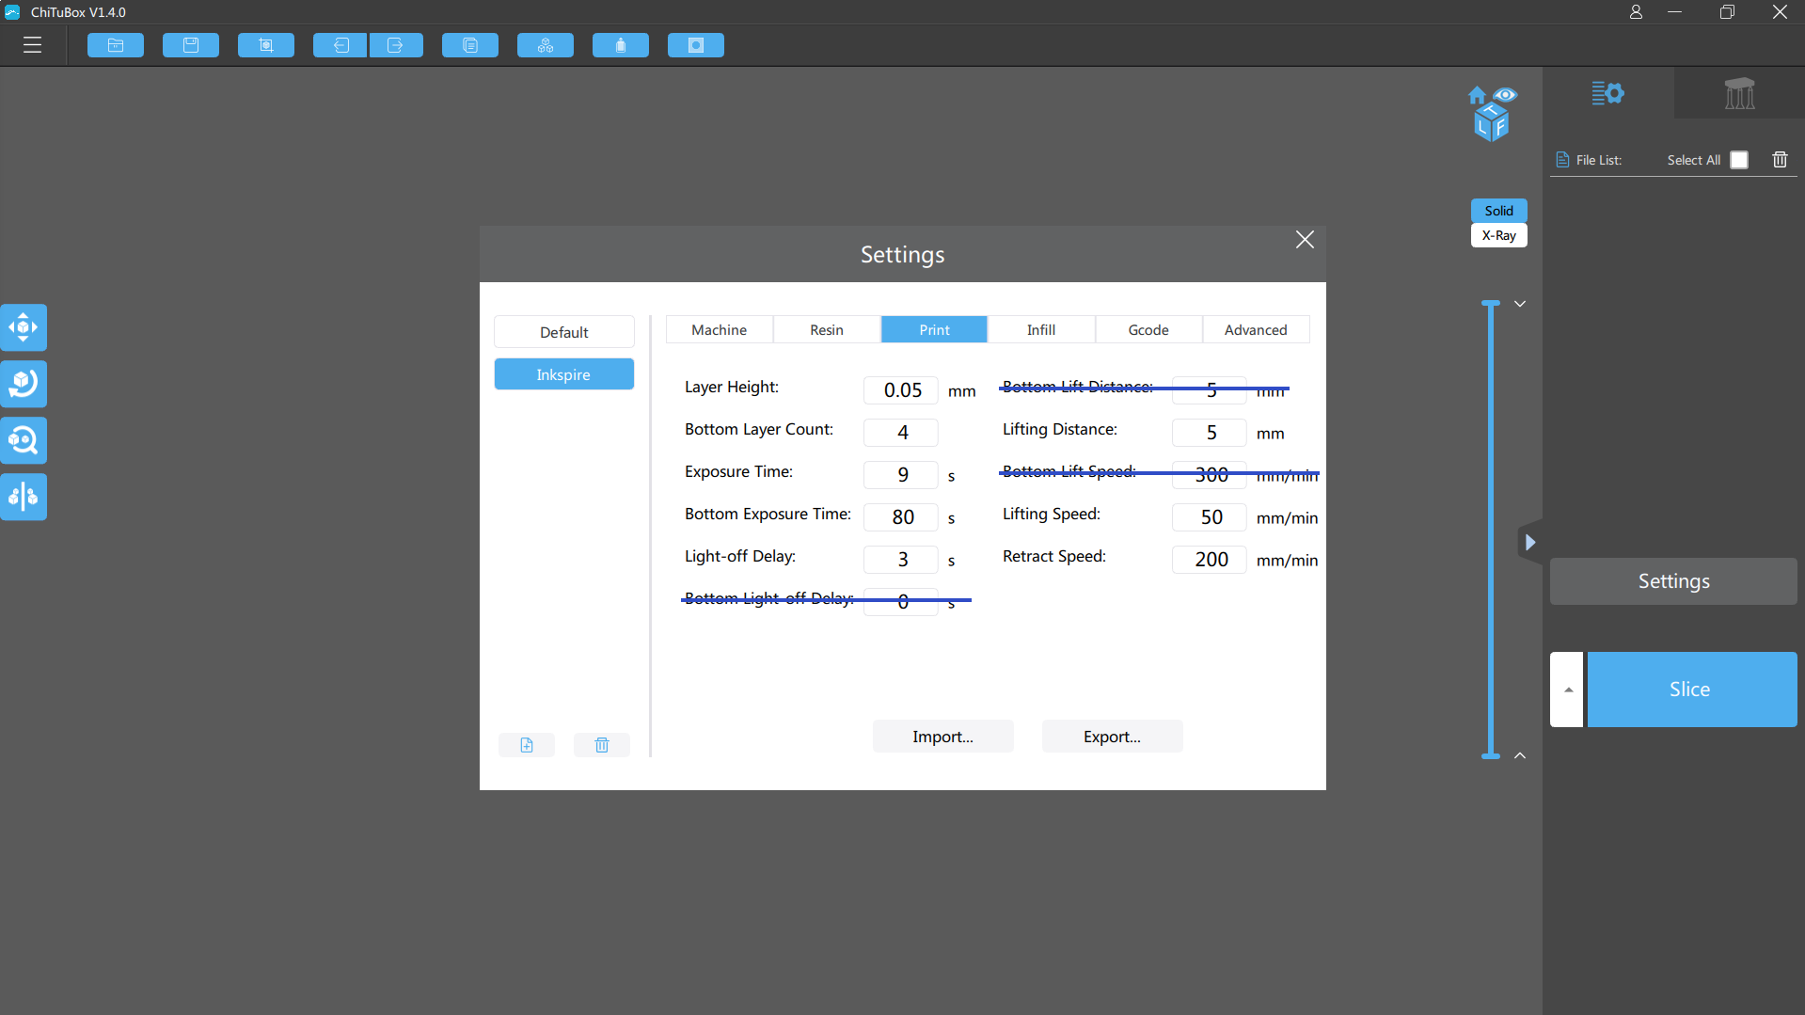Collapse the right side panel arrow
This screenshot has width=1805, height=1015.
click(1530, 542)
